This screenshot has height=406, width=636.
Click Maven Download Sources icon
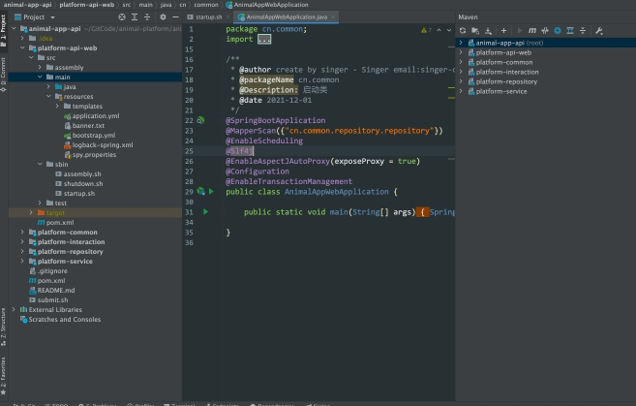click(x=489, y=30)
